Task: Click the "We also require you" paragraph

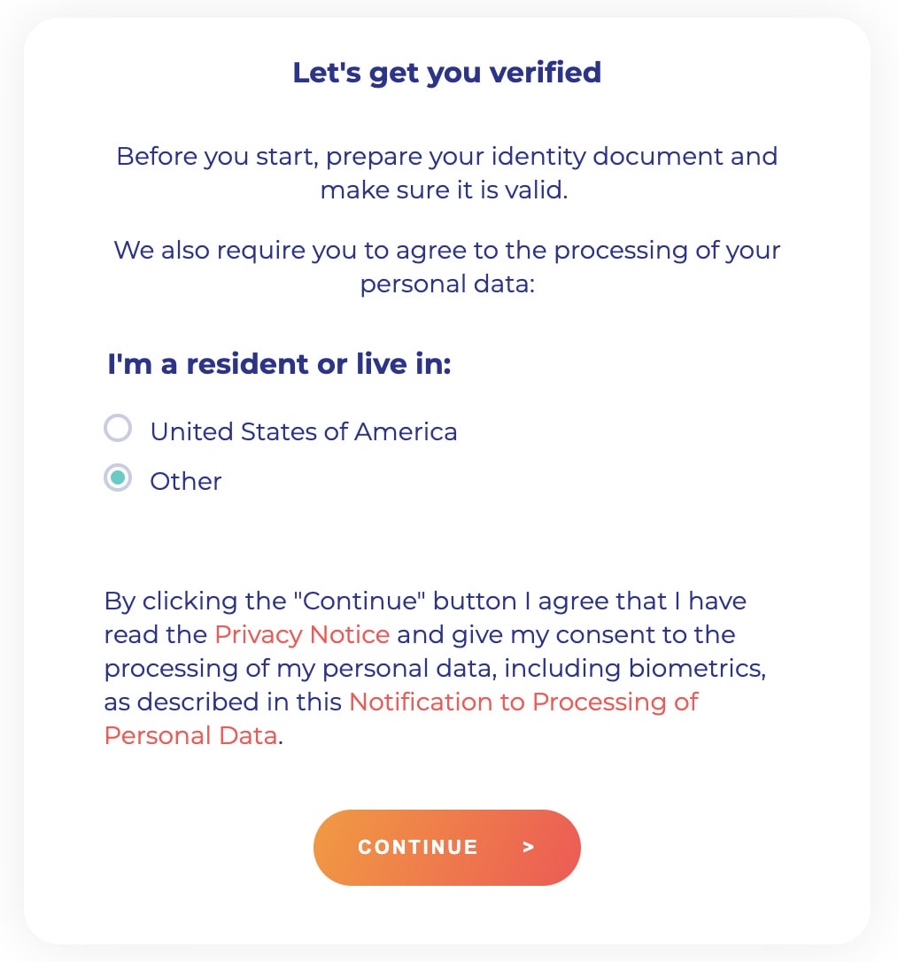Action: [447, 250]
